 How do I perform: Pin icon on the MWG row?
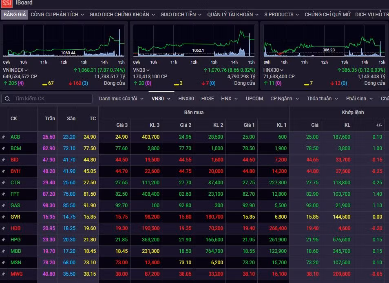4,274
